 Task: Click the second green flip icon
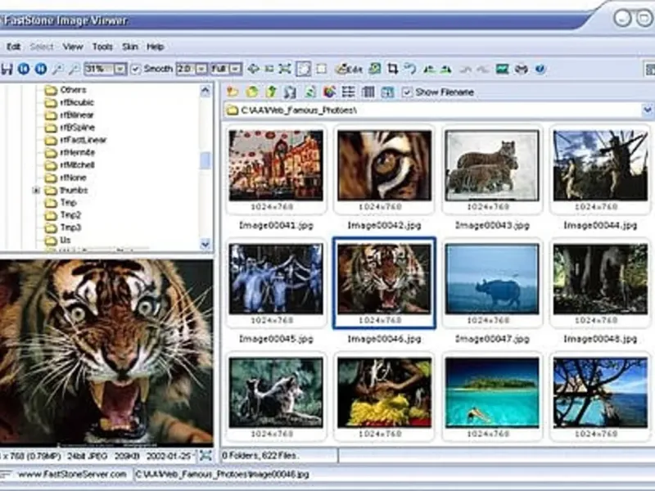pos(446,69)
